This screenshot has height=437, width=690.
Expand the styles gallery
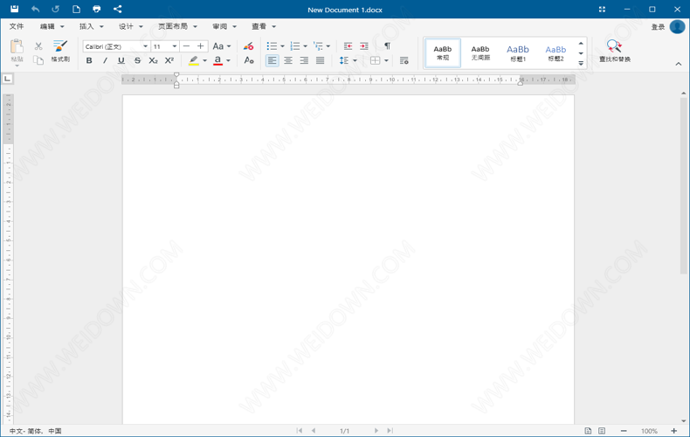click(581, 63)
